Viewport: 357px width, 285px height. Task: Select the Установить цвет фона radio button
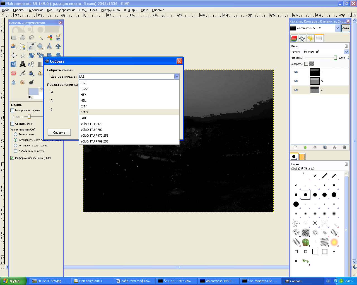[16, 146]
